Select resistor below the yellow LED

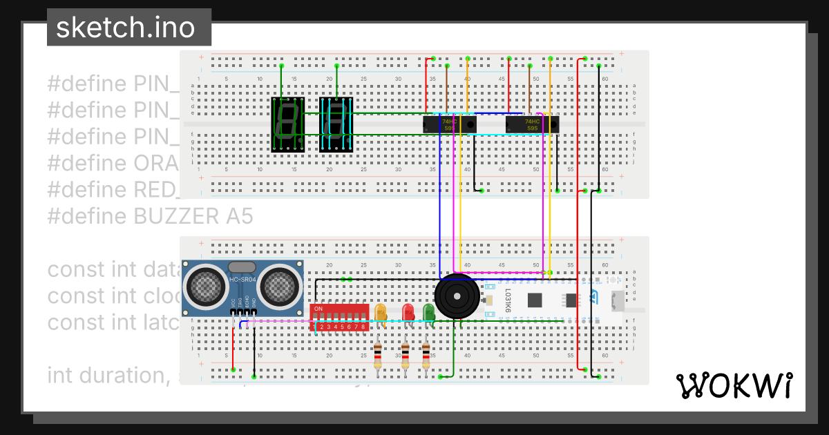[377, 356]
